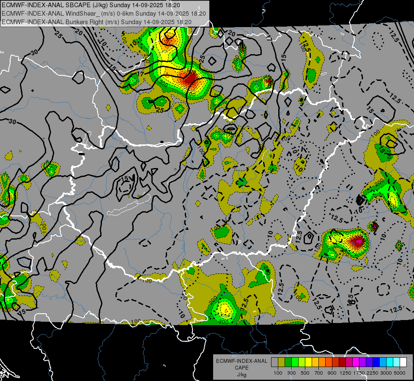Click the SBCAPE title line in header
Image resolution: width=414 pixels, height=381 pixels.
(x=91, y=5)
